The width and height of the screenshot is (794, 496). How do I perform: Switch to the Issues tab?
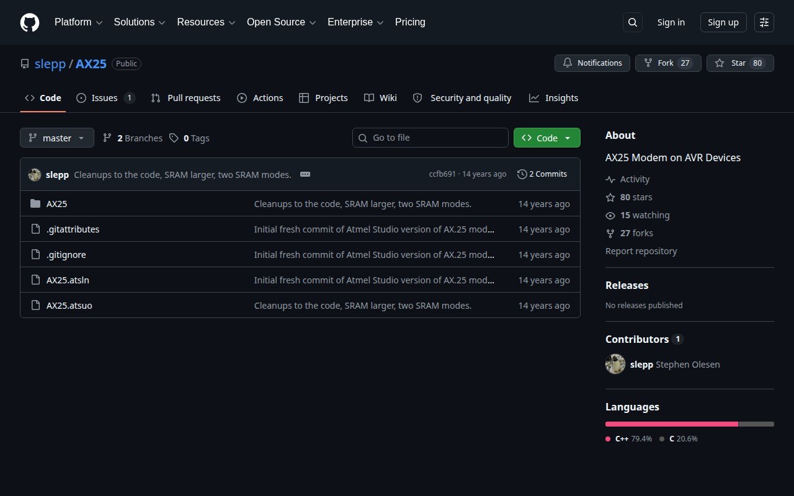tap(105, 98)
